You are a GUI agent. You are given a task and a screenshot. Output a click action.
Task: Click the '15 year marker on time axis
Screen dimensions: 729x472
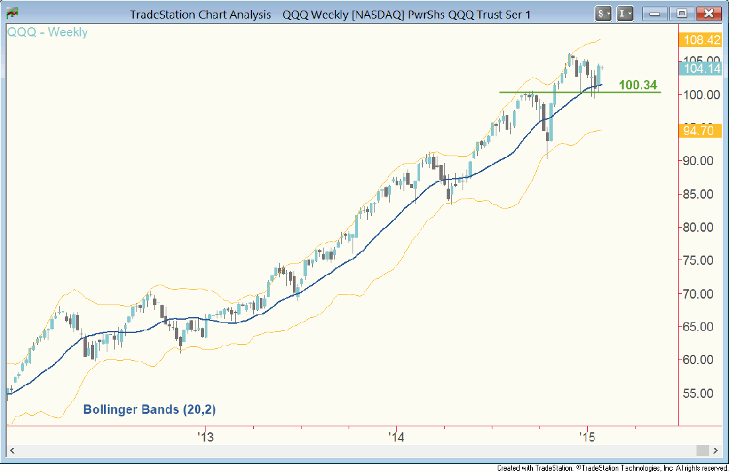point(586,437)
